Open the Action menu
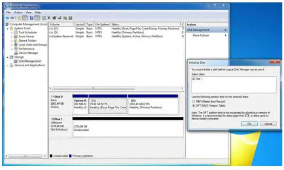Viewport: 284px width, 170px height. pyautogui.click(x=18, y=13)
